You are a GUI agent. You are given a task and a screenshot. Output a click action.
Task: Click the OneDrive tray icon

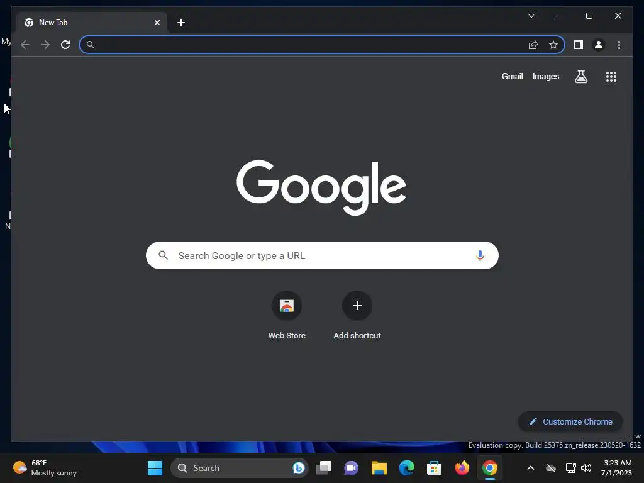pyautogui.click(x=551, y=468)
